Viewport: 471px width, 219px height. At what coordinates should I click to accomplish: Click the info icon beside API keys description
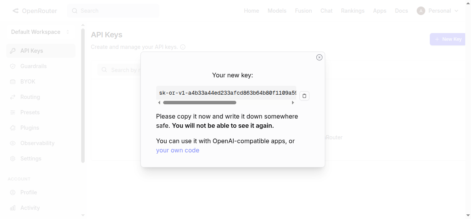click(x=183, y=47)
